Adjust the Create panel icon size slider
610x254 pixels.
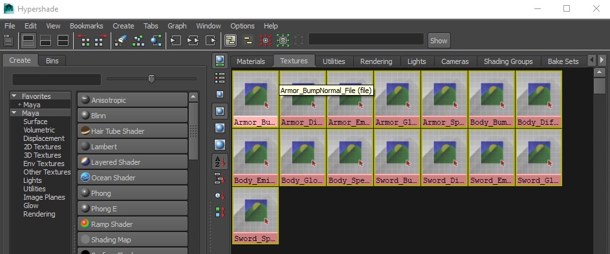tap(152, 79)
